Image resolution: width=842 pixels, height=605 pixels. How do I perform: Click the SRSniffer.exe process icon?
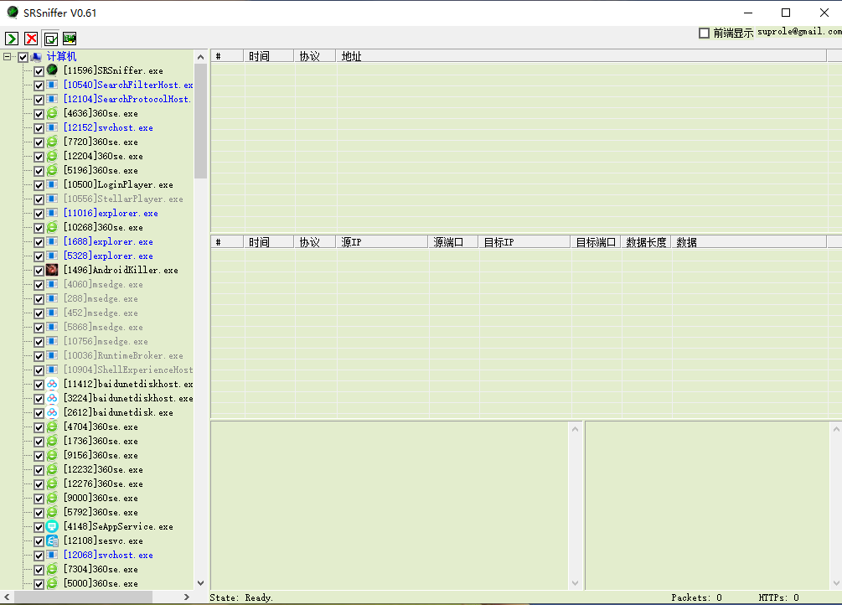click(52, 70)
